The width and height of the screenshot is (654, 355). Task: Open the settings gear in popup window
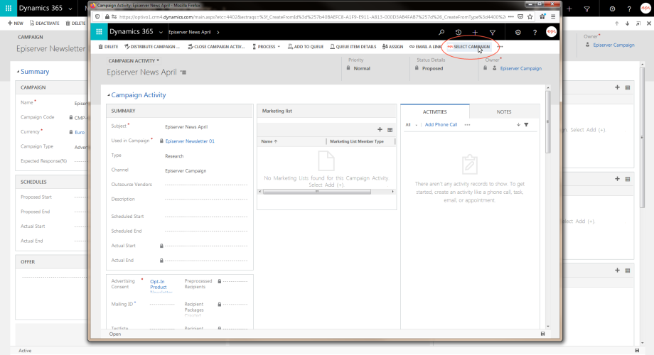pos(518,32)
